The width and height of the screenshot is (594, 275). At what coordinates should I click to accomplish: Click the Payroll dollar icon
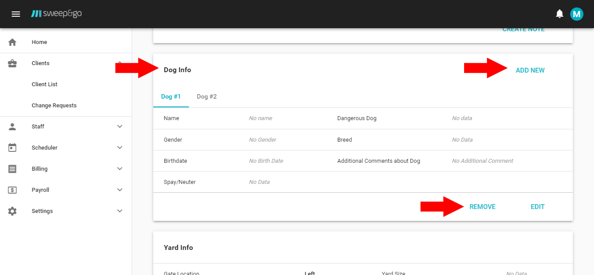[12, 190]
